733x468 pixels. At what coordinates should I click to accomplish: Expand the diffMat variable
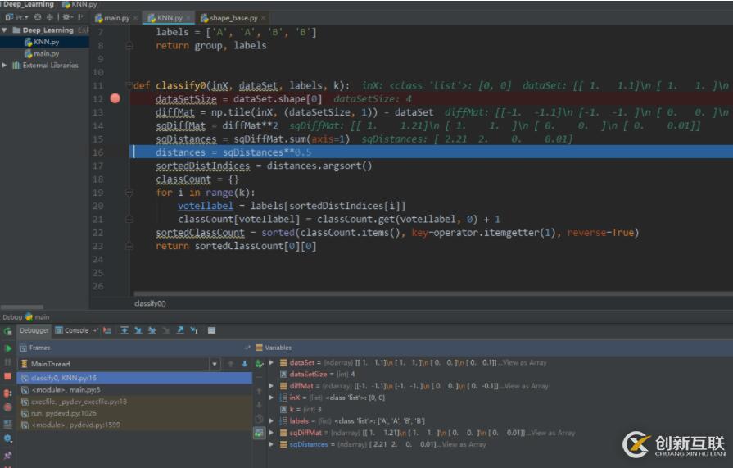point(271,386)
